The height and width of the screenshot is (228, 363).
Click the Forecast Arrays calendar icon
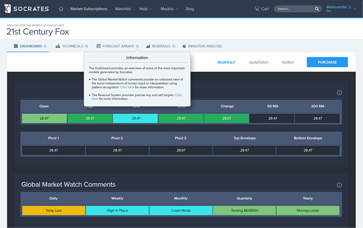(99, 46)
